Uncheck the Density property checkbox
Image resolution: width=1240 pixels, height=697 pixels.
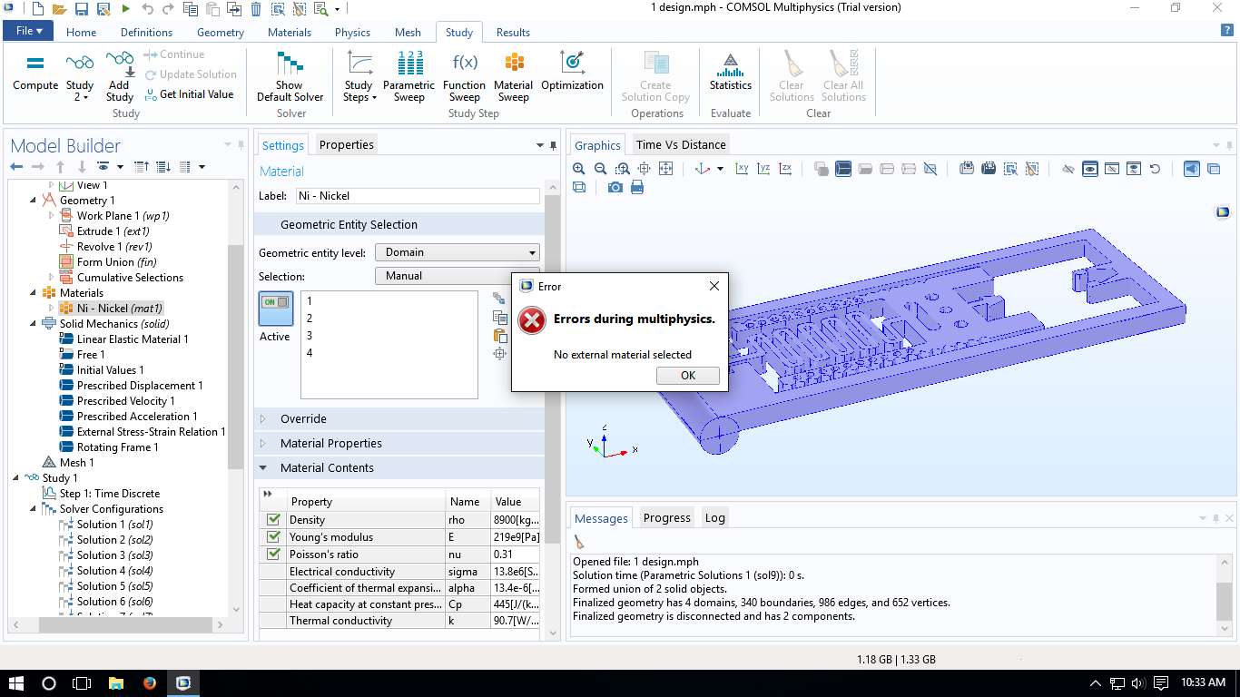click(273, 520)
